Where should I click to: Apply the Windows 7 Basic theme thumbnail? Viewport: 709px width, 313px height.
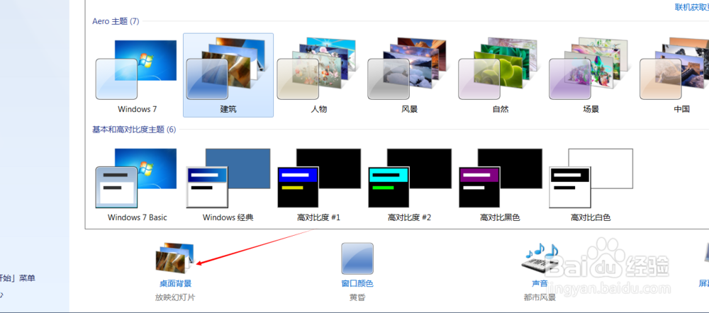click(x=136, y=178)
